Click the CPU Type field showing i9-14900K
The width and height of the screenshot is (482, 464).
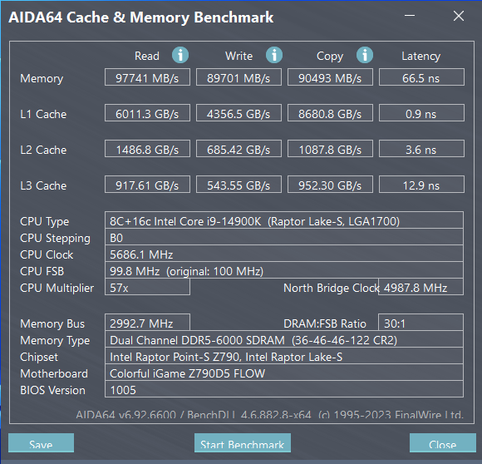[284, 220]
